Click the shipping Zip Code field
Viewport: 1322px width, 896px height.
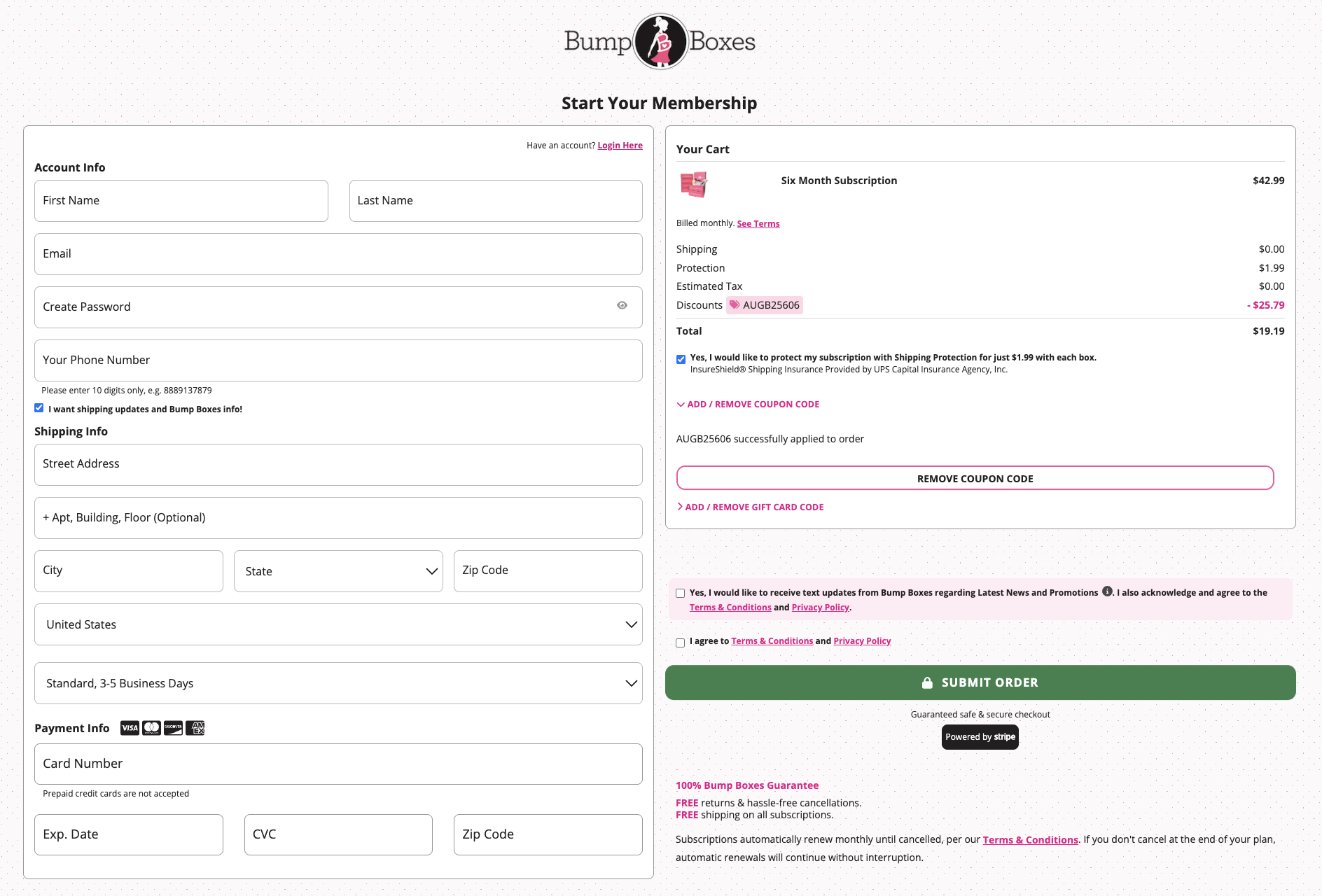[x=548, y=571]
